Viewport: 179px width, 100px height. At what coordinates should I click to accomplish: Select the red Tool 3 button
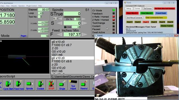[x=146, y=22]
